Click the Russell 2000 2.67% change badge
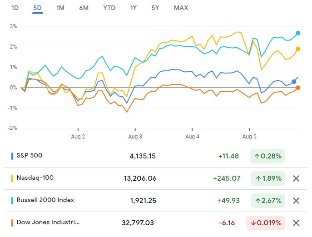312x237 pixels. point(268,201)
